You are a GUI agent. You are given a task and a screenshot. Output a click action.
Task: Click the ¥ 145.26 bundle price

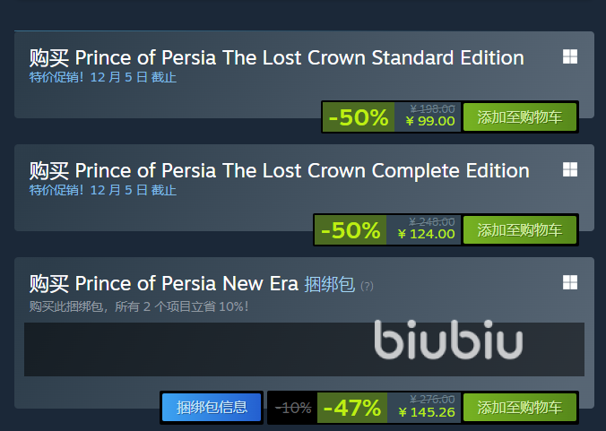tap(426, 412)
